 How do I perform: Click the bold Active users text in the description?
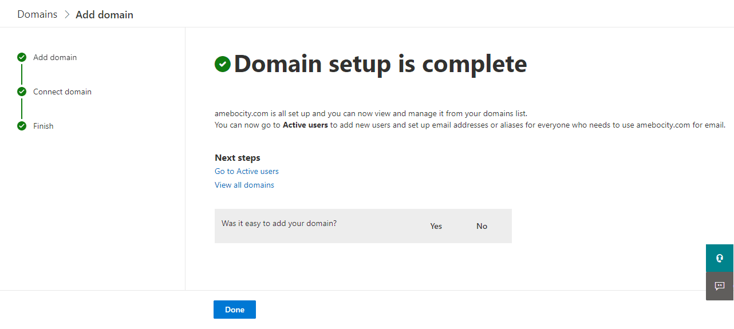tap(305, 125)
